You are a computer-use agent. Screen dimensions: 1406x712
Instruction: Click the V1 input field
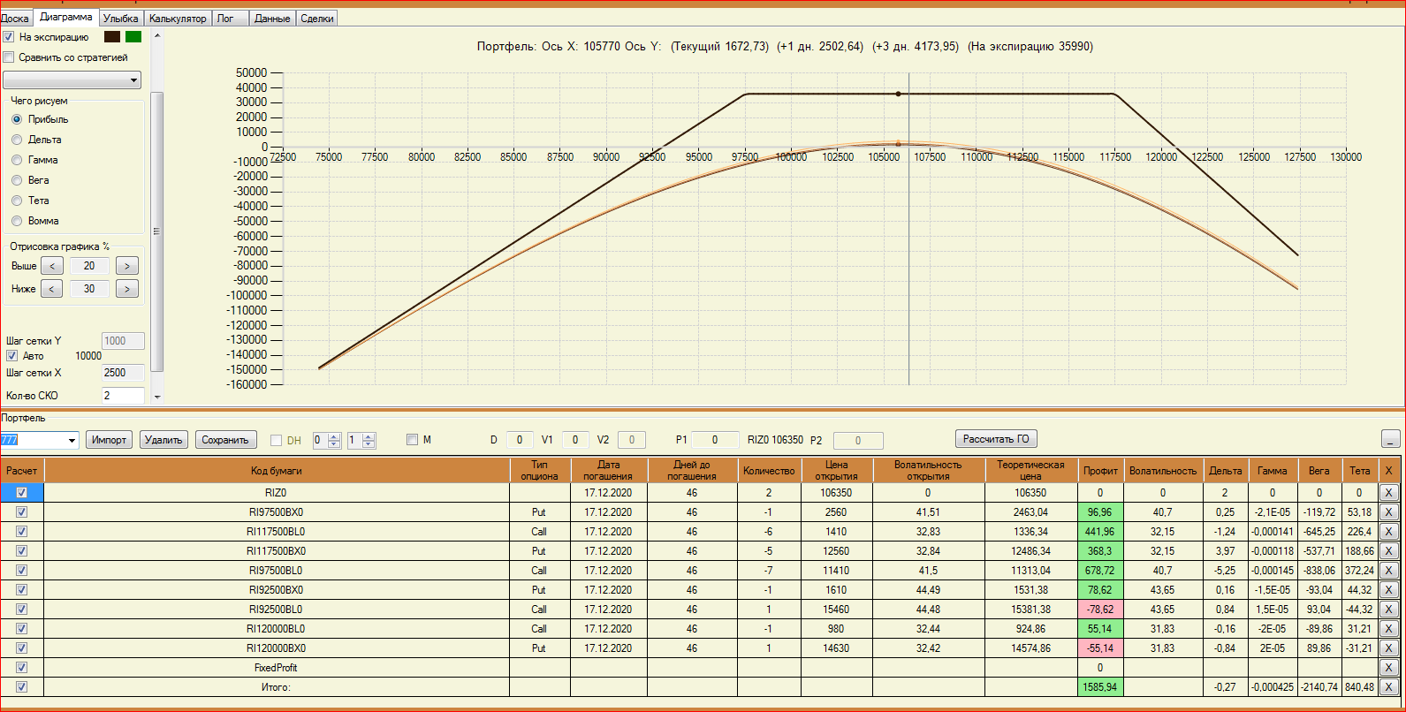tap(574, 440)
